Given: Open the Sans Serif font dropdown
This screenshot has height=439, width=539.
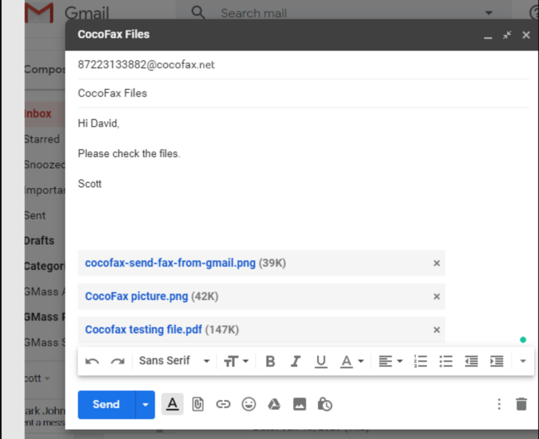Looking at the screenshot, I should tap(174, 361).
